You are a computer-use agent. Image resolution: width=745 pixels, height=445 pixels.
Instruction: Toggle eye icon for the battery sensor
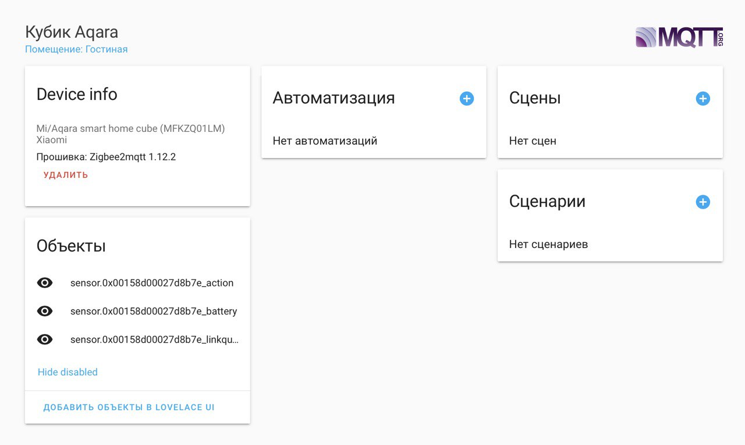pos(45,311)
